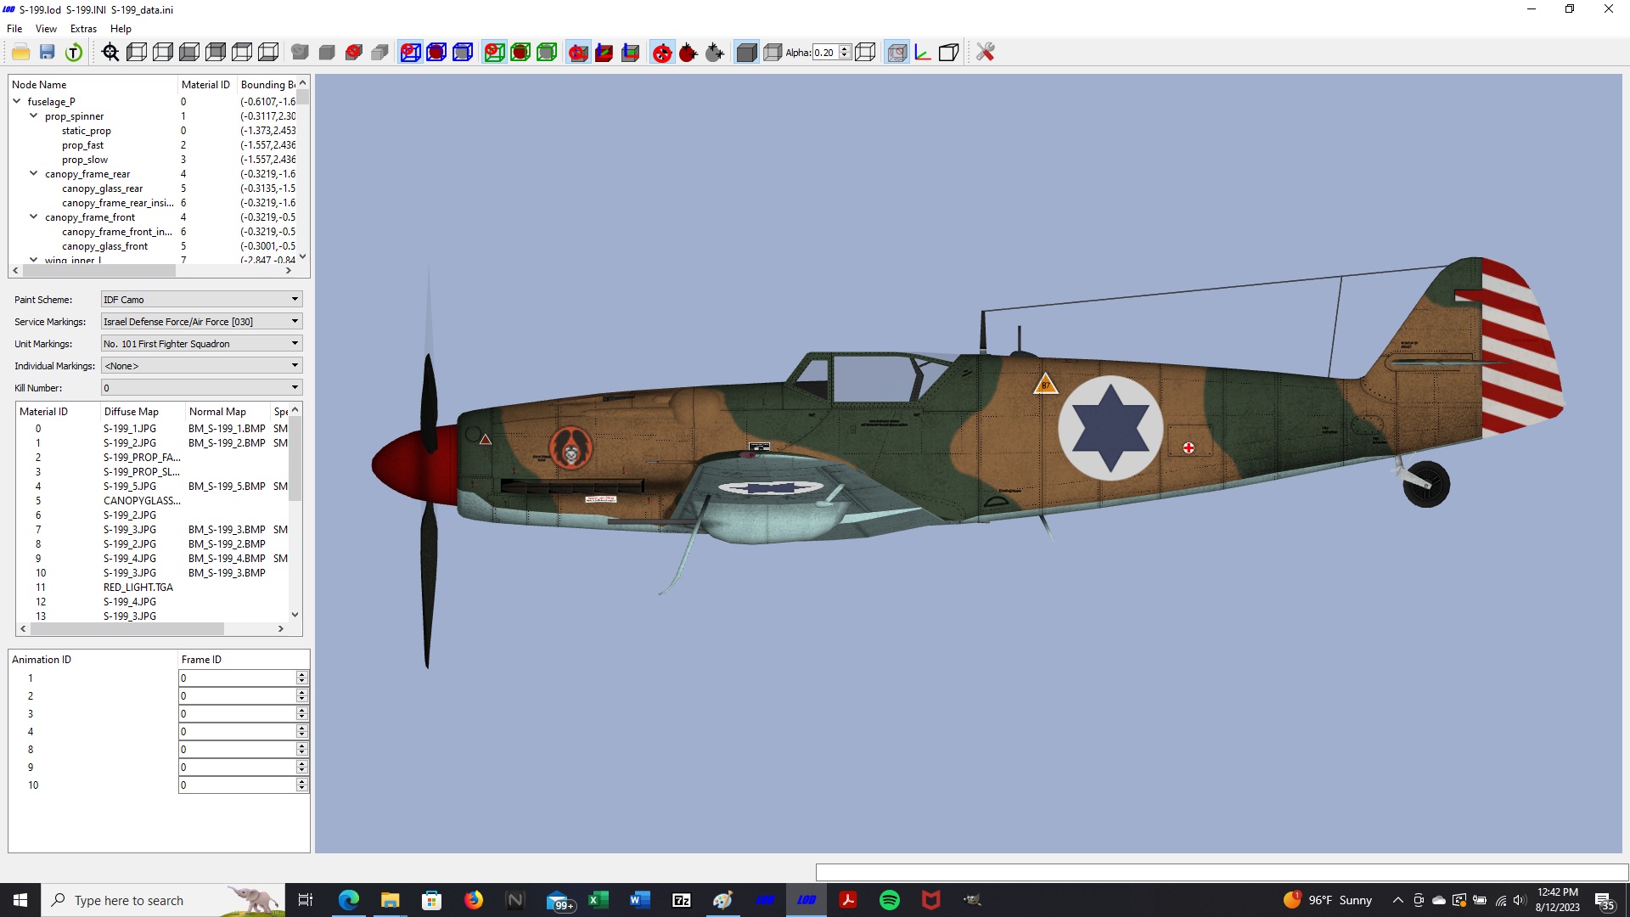Open 7-Zip from the taskbar

(x=682, y=900)
